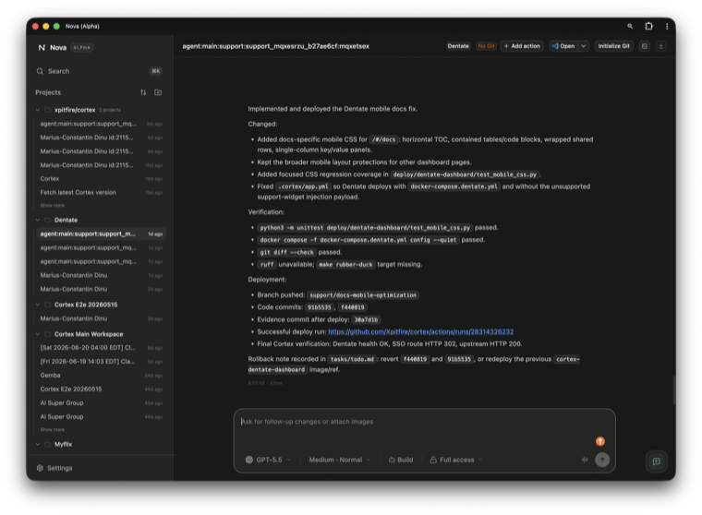
Task: Click the Initialize Git button
Action: tap(614, 46)
